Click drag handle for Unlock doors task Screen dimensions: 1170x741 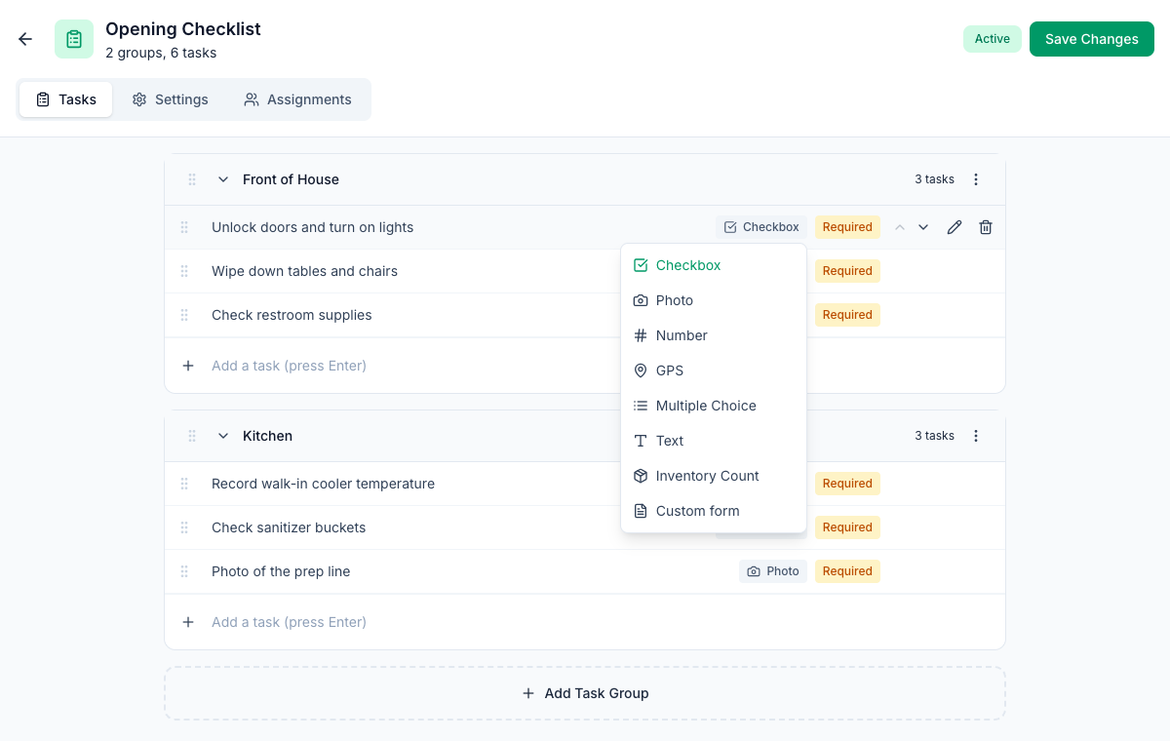(x=184, y=227)
